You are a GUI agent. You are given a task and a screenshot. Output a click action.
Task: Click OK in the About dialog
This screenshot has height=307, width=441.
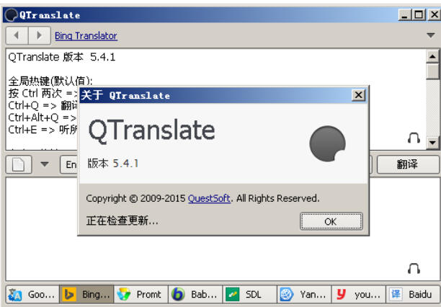[331, 221]
